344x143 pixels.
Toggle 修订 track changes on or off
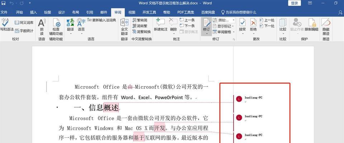tap(206, 25)
